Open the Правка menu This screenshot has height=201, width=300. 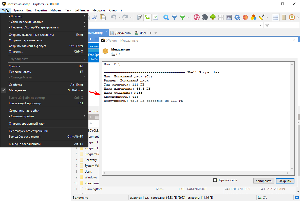pos(17,10)
